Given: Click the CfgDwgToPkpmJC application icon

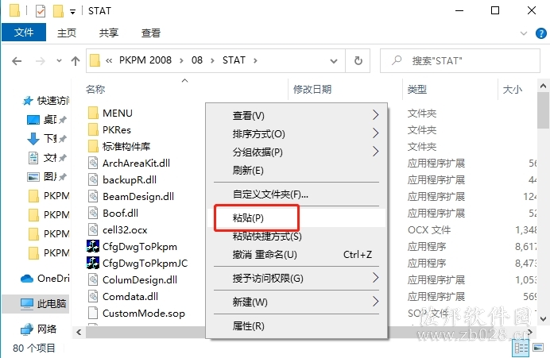Looking at the screenshot, I should click(93, 263).
